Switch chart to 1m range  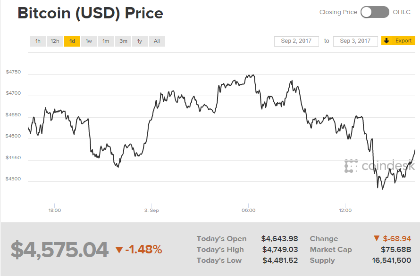click(106, 41)
